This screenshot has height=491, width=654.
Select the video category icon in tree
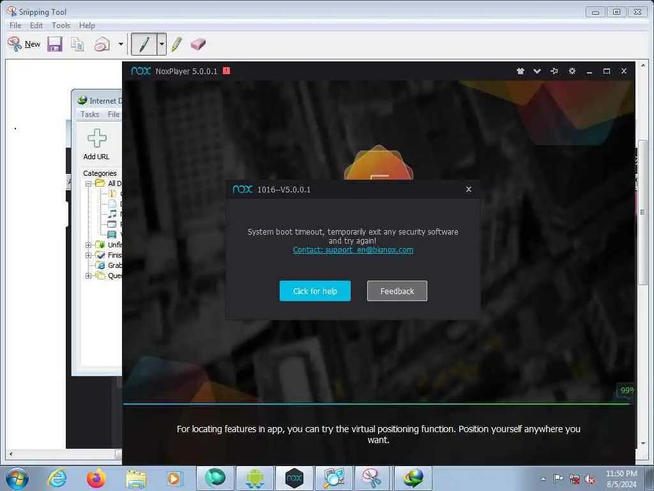click(112, 235)
